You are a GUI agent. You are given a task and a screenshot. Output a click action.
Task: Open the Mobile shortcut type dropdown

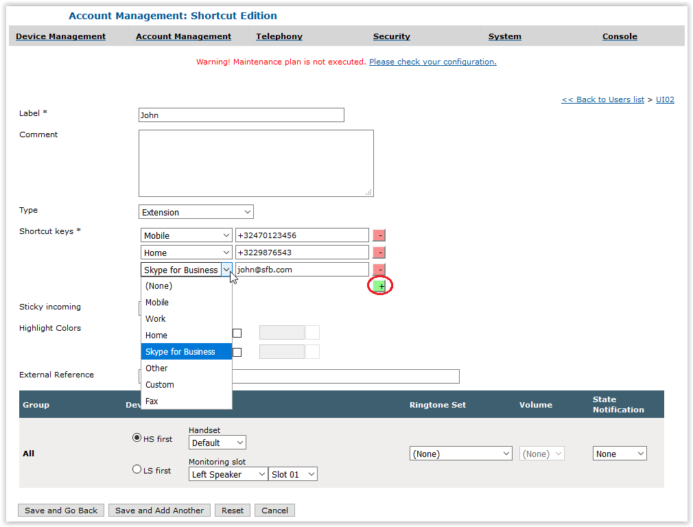click(186, 235)
